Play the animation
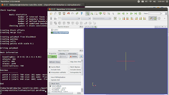This screenshot has width=169, height=95. pyautogui.click(x=127, y=13)
